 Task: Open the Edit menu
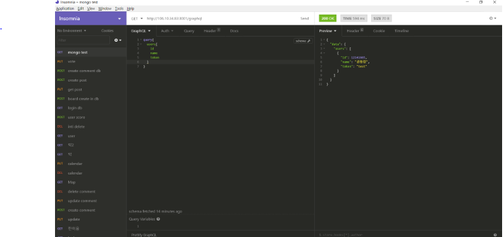point(81,9)
